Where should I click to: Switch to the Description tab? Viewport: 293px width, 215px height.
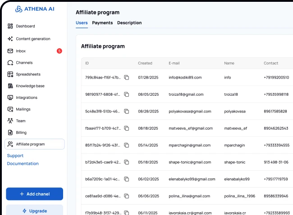129,23
